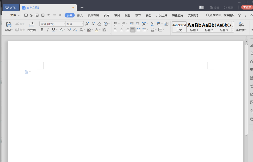Click the page options icon in document margin
Screen dimensions: 253x162
(26, 72)
